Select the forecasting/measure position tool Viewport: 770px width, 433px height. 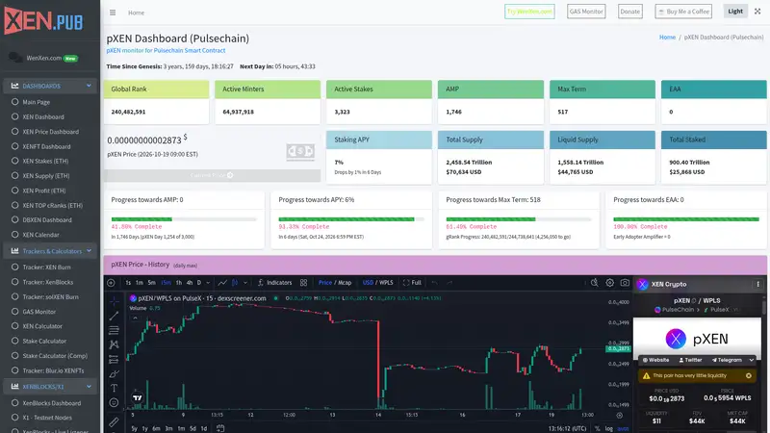[x=114, y=359]
